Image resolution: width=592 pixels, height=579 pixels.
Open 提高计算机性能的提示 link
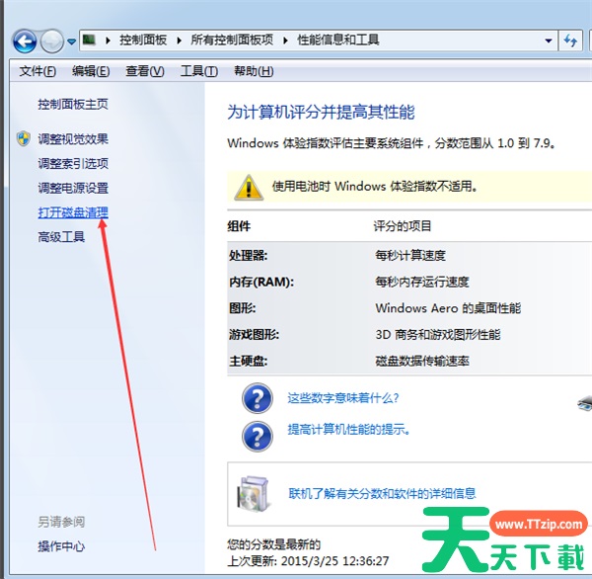pos(348,430)
